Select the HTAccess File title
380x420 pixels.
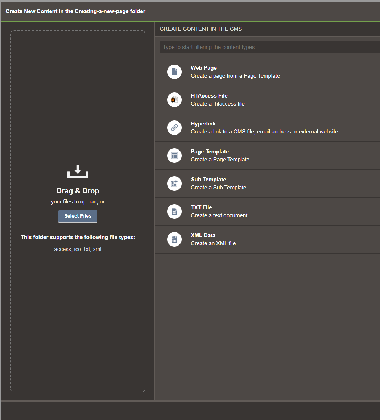coord(209,96)
